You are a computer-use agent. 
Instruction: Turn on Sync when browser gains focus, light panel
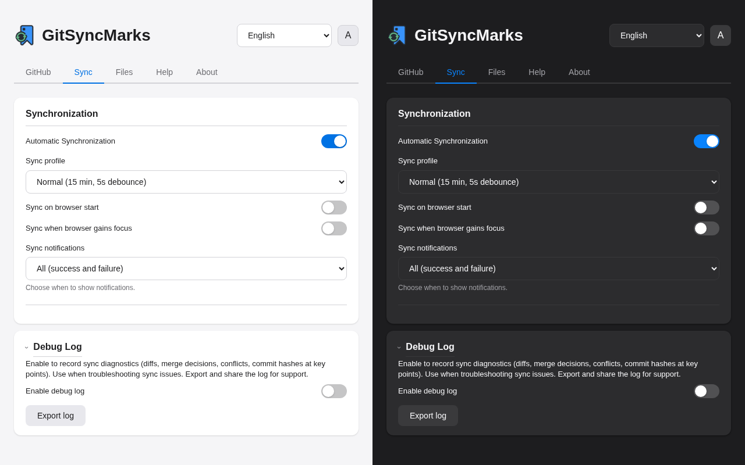tap(334, 228)
